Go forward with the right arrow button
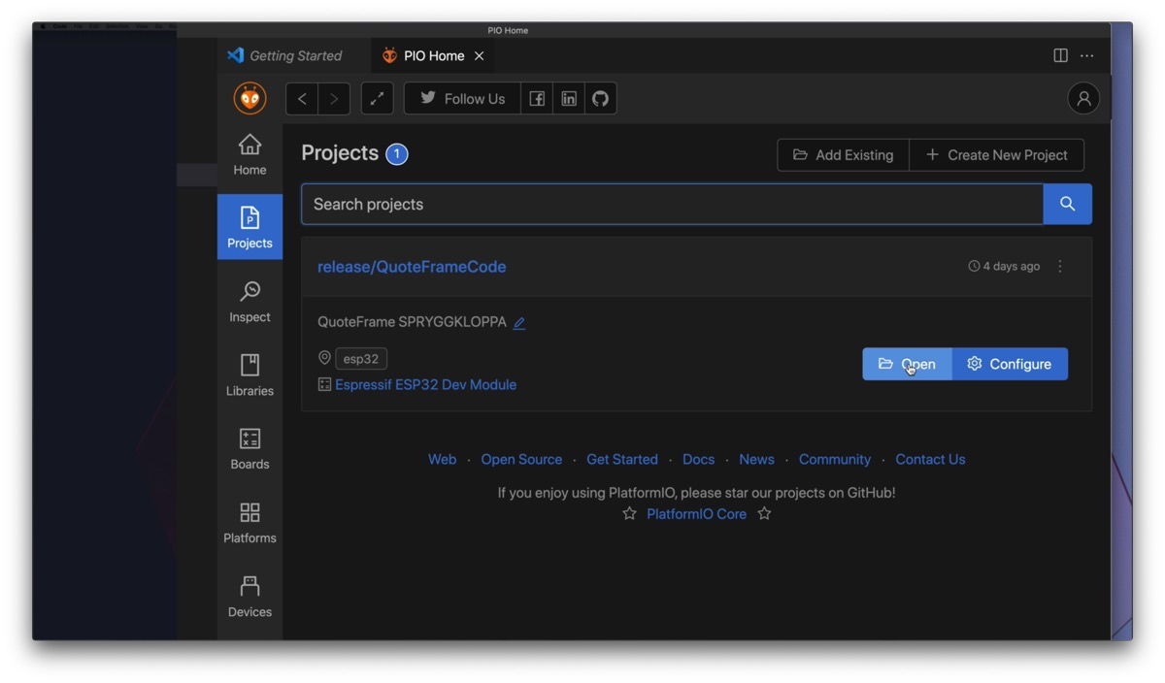 pos(334,98)
